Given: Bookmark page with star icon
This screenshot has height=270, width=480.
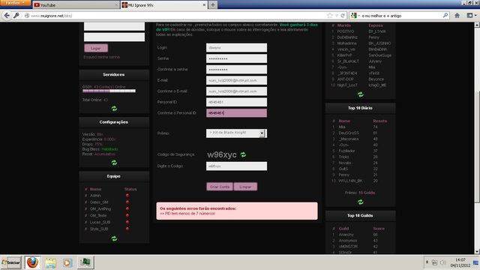Looking at the screenshot, I should click(330, 16).
